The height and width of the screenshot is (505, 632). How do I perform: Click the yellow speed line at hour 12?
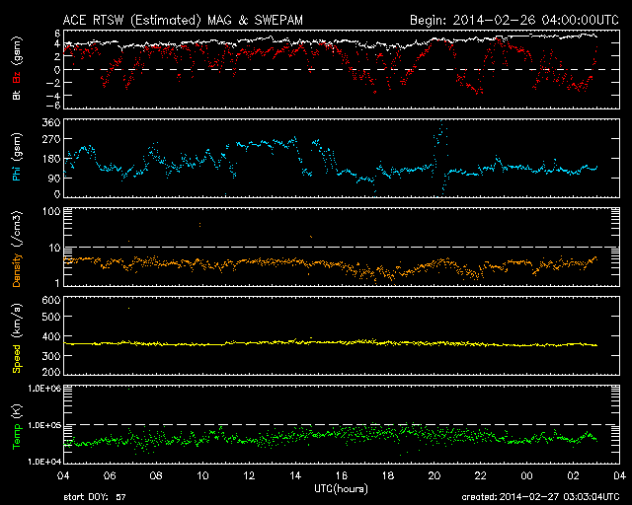pos(250,343)
